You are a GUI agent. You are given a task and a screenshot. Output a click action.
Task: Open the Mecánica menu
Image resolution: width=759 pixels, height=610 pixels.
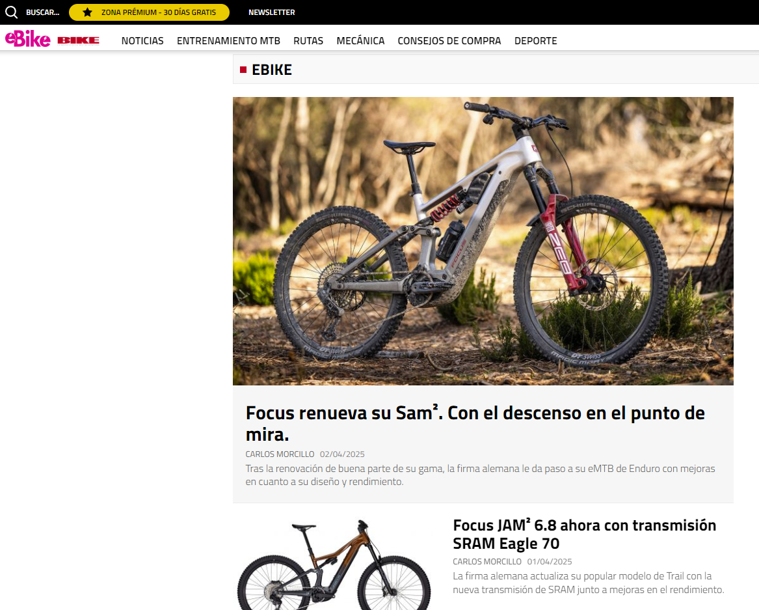pos(360,41)
